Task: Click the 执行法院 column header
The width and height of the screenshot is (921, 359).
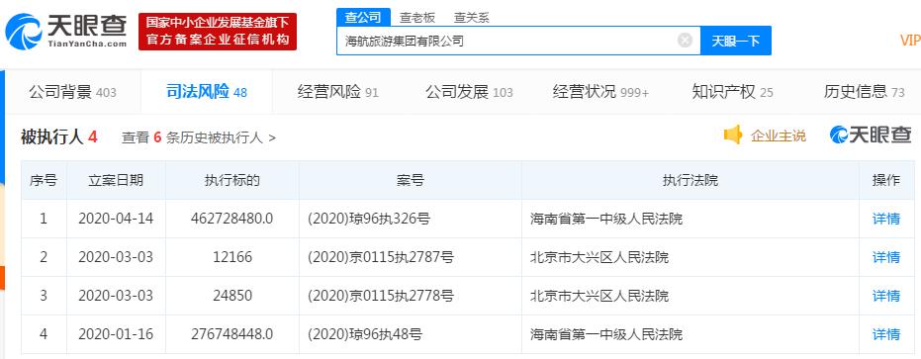Action: pyautogui.click(x=691, y=180)
